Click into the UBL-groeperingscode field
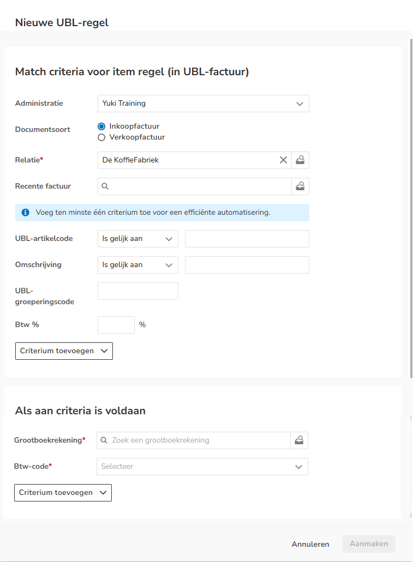The height and width of the screenshot is (562, 413). [137, 291]
